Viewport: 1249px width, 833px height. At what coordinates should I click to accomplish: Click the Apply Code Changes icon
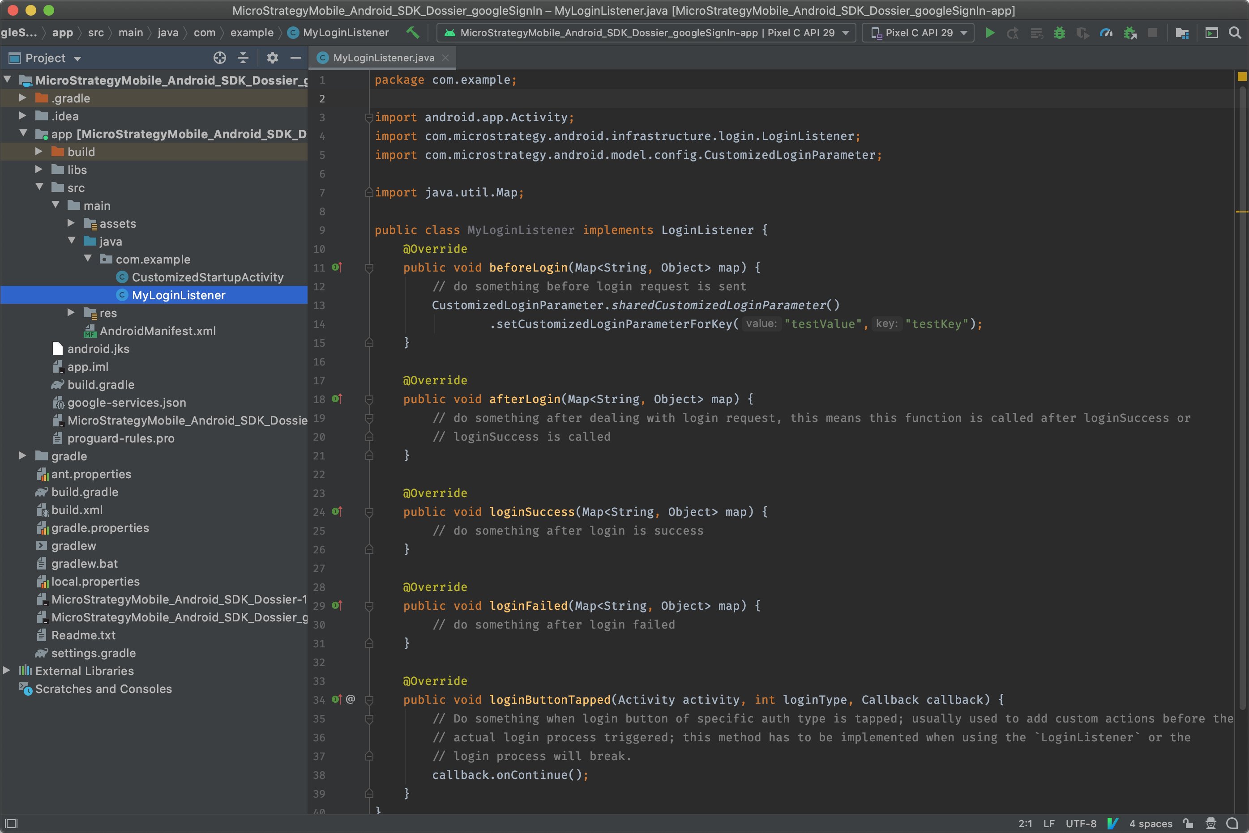(1036, 33)
